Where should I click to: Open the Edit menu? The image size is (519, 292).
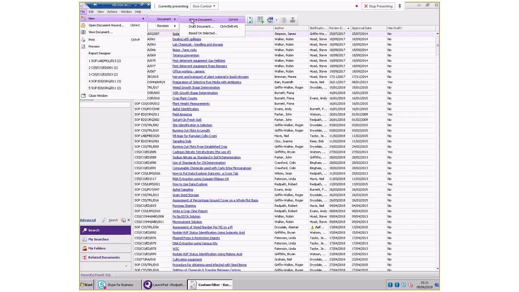(x=91, y=12)
